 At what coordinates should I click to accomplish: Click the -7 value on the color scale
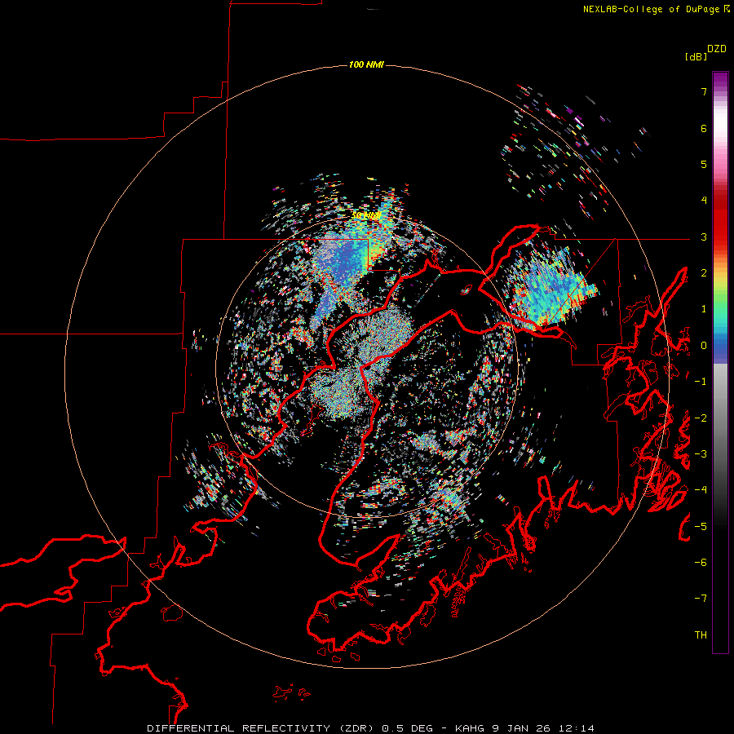(701, 599)
